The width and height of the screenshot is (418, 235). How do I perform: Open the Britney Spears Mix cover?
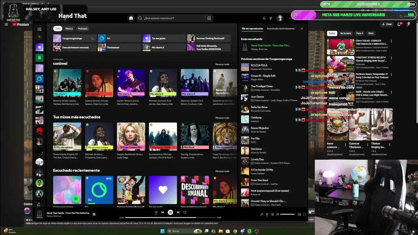tap(131, 136)
